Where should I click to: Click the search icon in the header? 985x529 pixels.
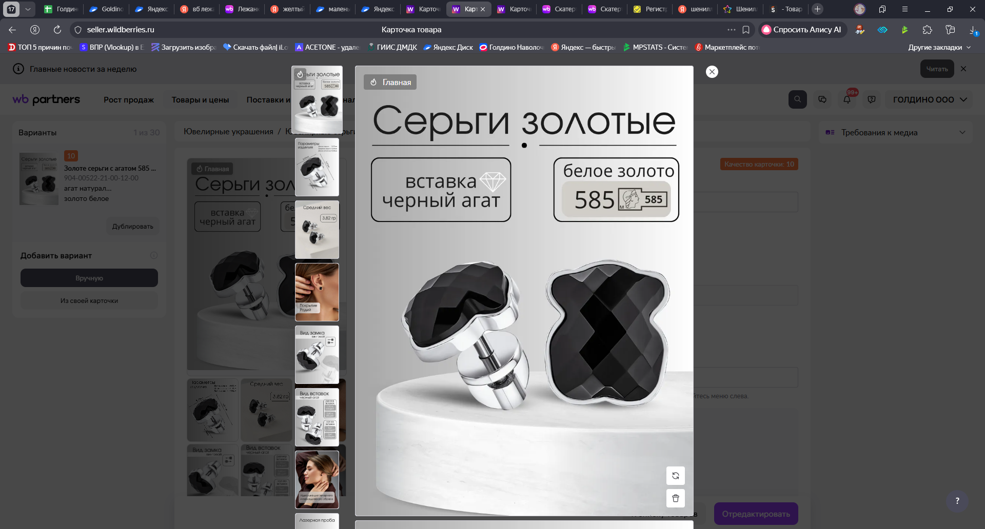(x=797, y=99)
